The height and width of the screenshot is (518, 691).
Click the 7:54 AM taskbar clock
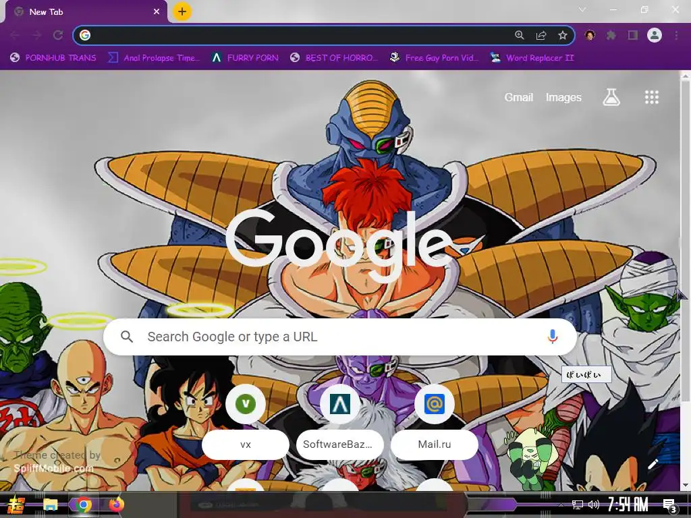[628, 505]
